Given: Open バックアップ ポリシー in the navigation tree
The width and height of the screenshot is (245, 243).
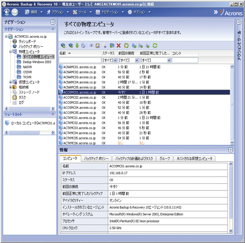Looking at the screenshot, I should tap(31, 47).
